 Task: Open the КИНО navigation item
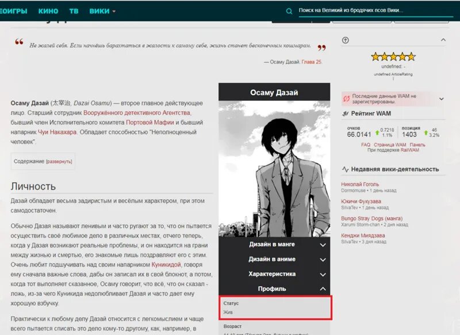point(48,11)
